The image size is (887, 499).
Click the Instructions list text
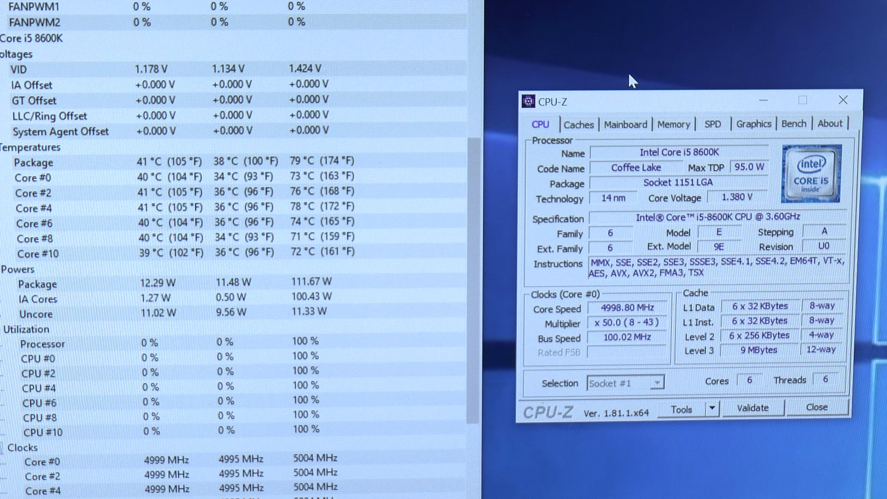(x=717, y=268)
